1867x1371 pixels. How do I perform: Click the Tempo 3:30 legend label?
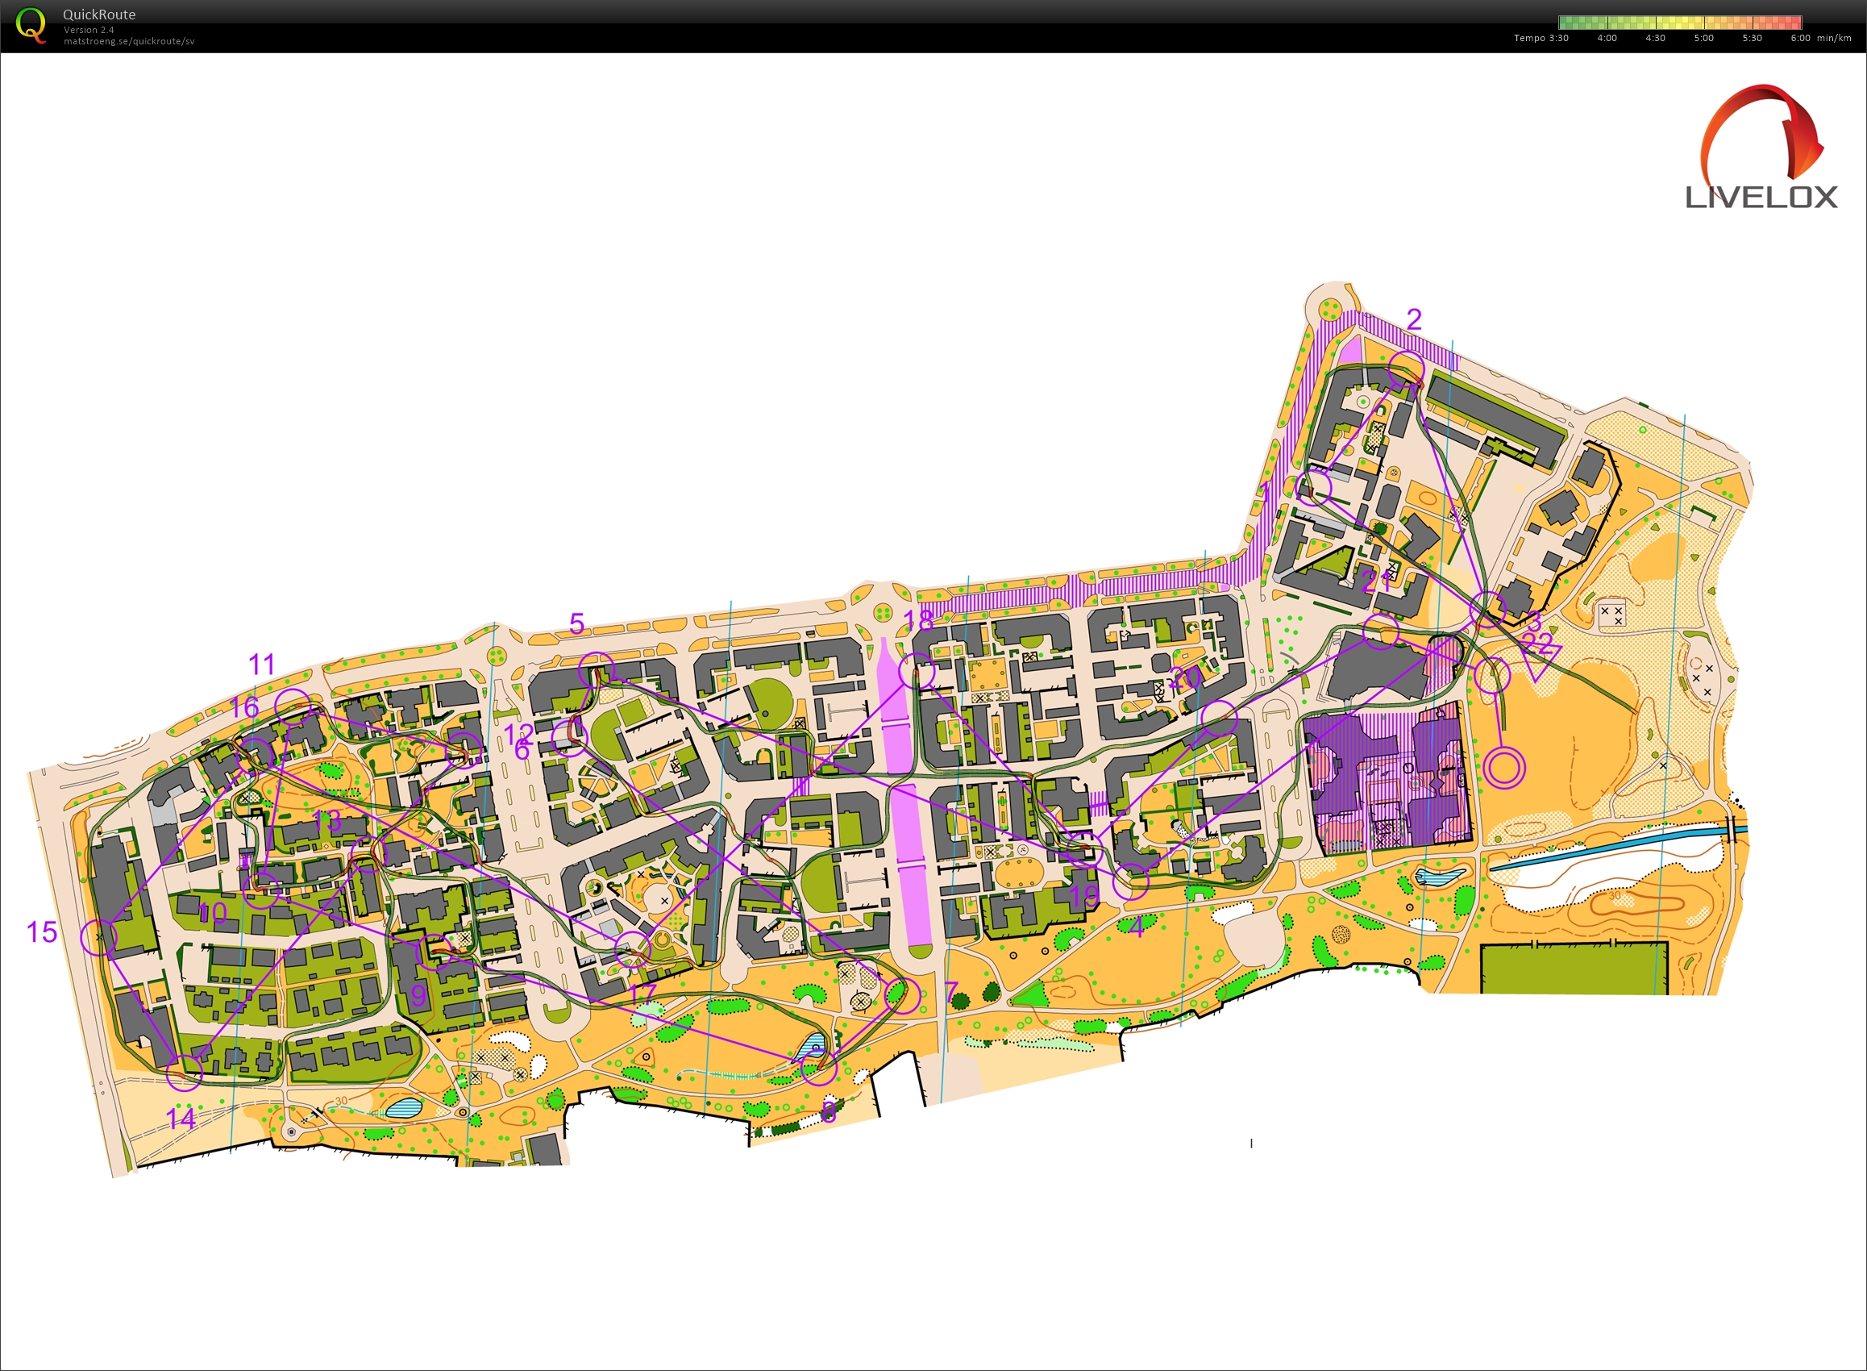tap(1541, 38)
